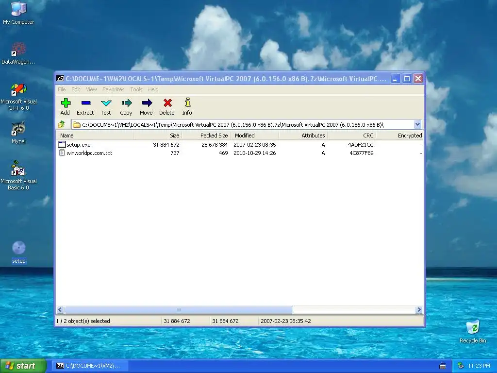The height and width of the screenshot is (373, 497).
Task: Click packed size 25 678 384
Action: pos(215,145)
